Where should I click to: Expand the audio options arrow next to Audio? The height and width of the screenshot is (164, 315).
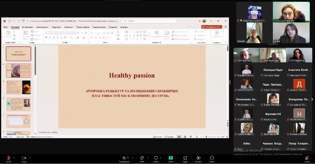tap(14, 157)
